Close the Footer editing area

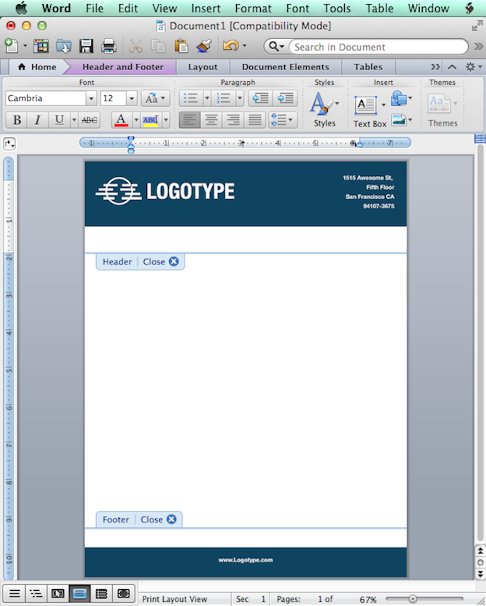(x=171, y=520)
